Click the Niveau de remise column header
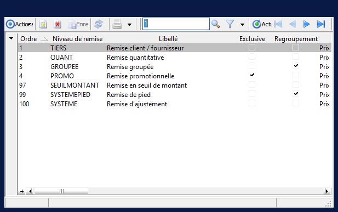This screenshot has width=338, height=212. [78, 39]
